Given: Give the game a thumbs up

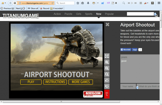Looking at the screenshot, I should pyautogui.click(x=107, y=80).
